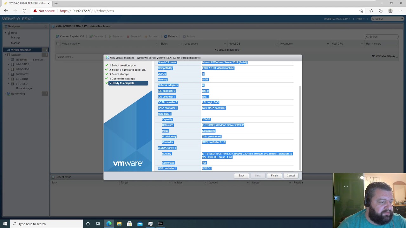The height and width of the screenshot is (228, 406).
Task: Click the browser favorites star icon
Action: (x=361, y=11)
